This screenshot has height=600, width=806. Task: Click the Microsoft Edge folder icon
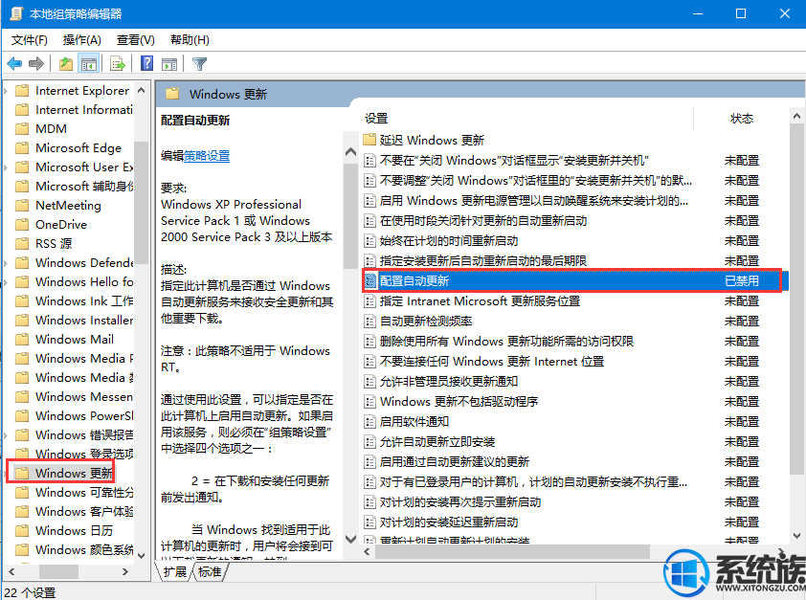pyautogui.click(x=22, y=148)
